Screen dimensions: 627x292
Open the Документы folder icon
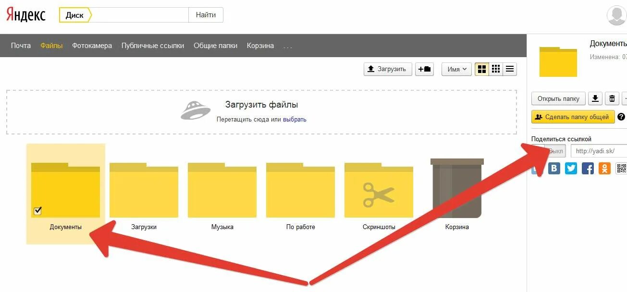(65, 190)
